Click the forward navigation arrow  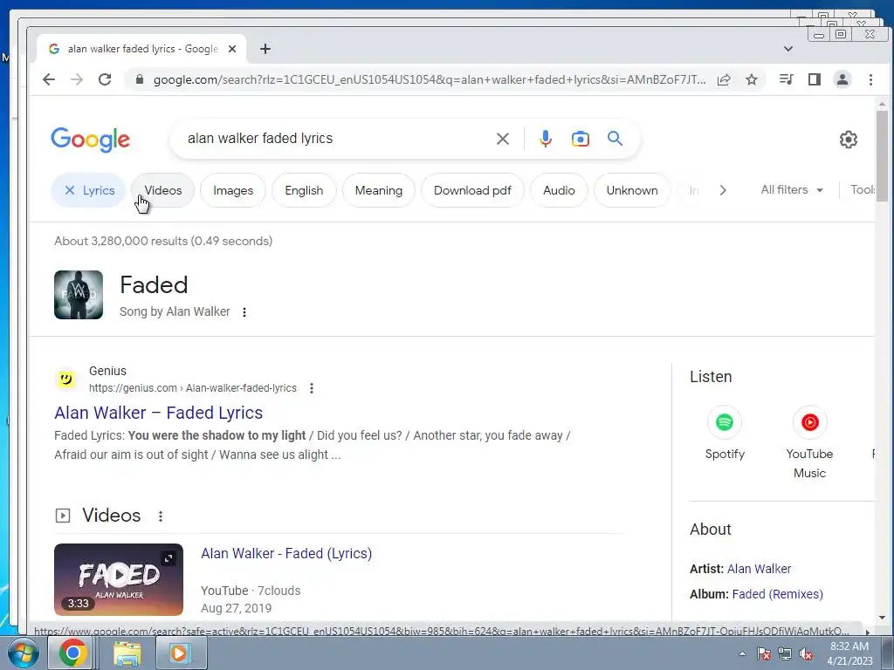click(x=77, y=79)
